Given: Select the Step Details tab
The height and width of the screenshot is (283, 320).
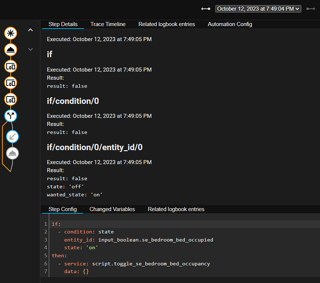Looking at the screenshot, I should [63, 24].
